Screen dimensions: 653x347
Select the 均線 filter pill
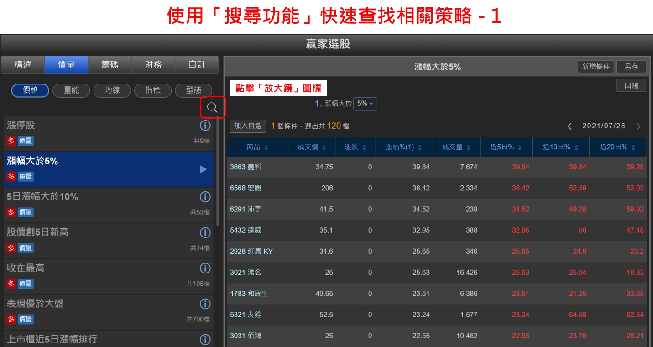tap(112, 90)
